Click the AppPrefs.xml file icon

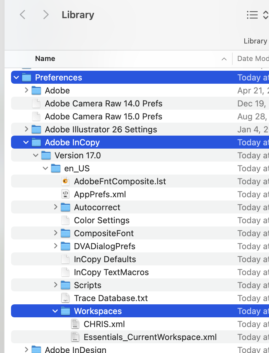click(x=65, y=194)
